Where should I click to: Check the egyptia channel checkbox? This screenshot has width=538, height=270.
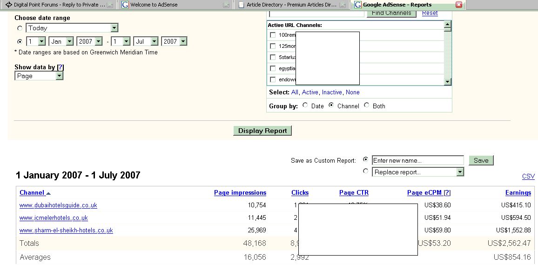273,68
